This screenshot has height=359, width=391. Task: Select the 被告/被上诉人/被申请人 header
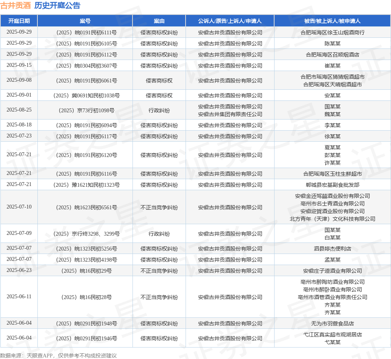333,21
